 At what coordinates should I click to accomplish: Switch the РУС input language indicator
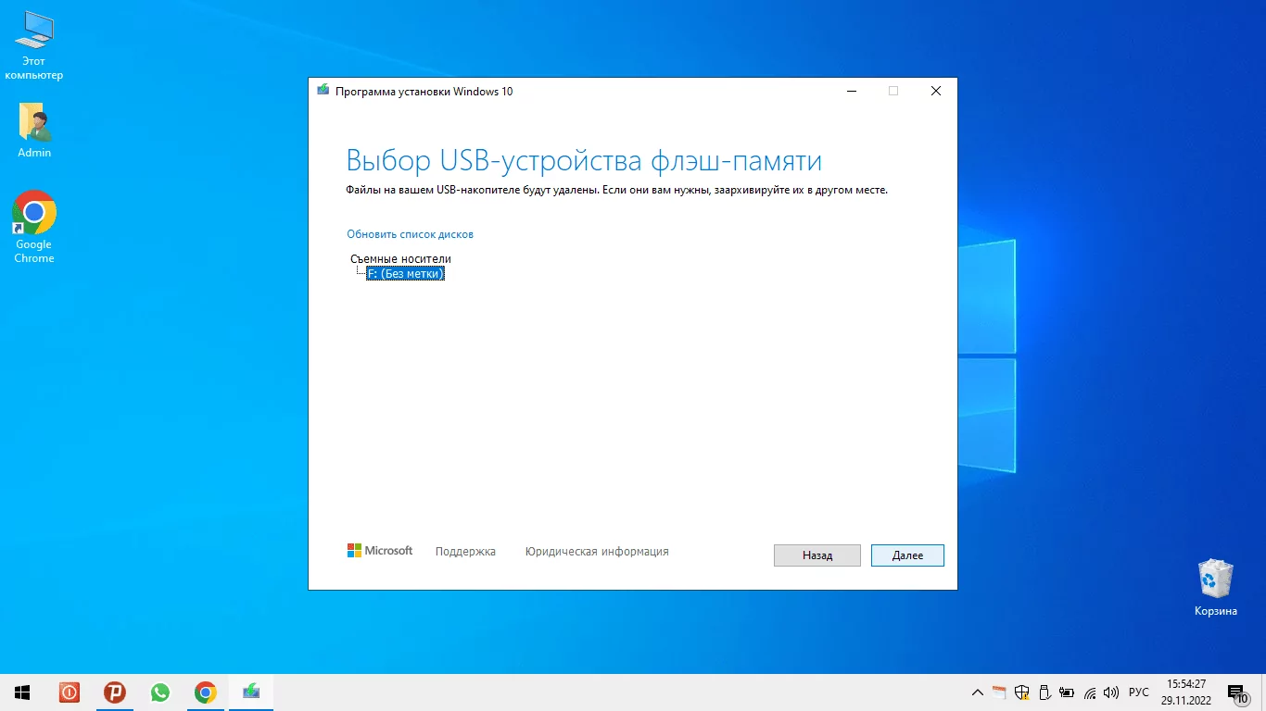(1139, 692)
